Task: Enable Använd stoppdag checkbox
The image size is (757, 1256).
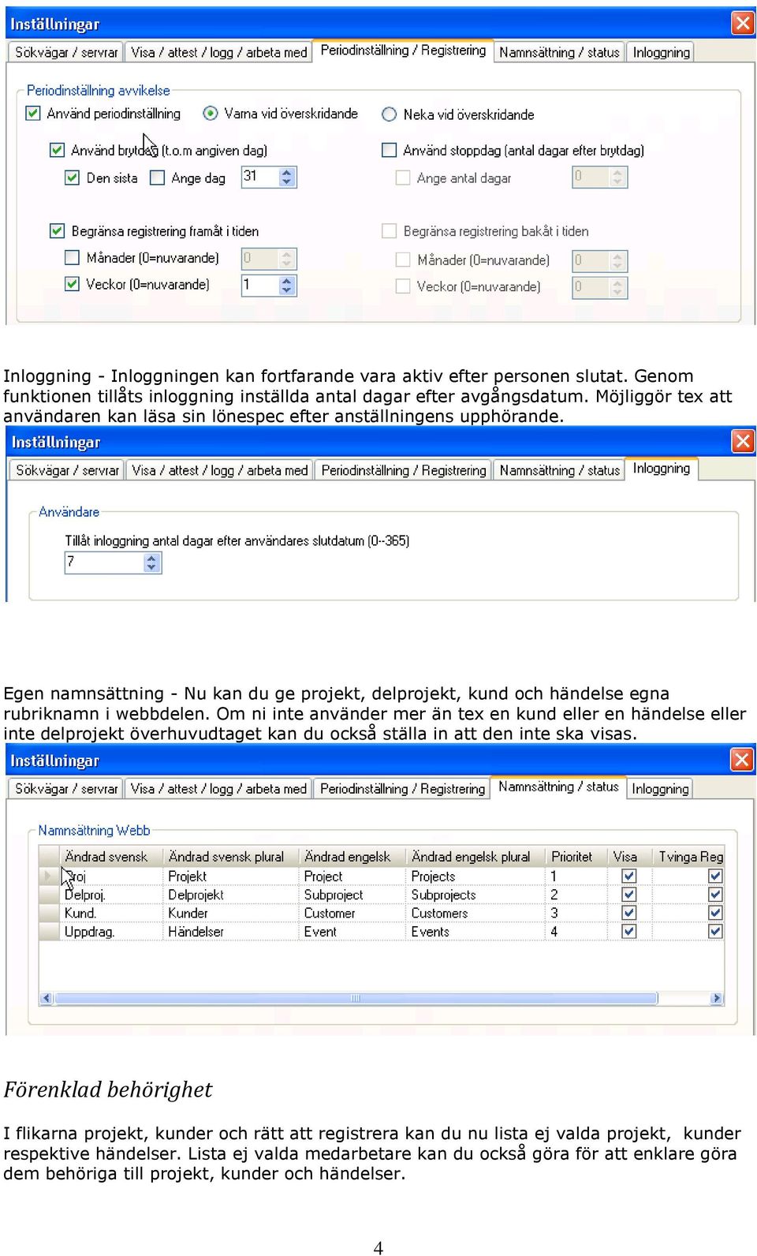Action: (x=389, y=149)
